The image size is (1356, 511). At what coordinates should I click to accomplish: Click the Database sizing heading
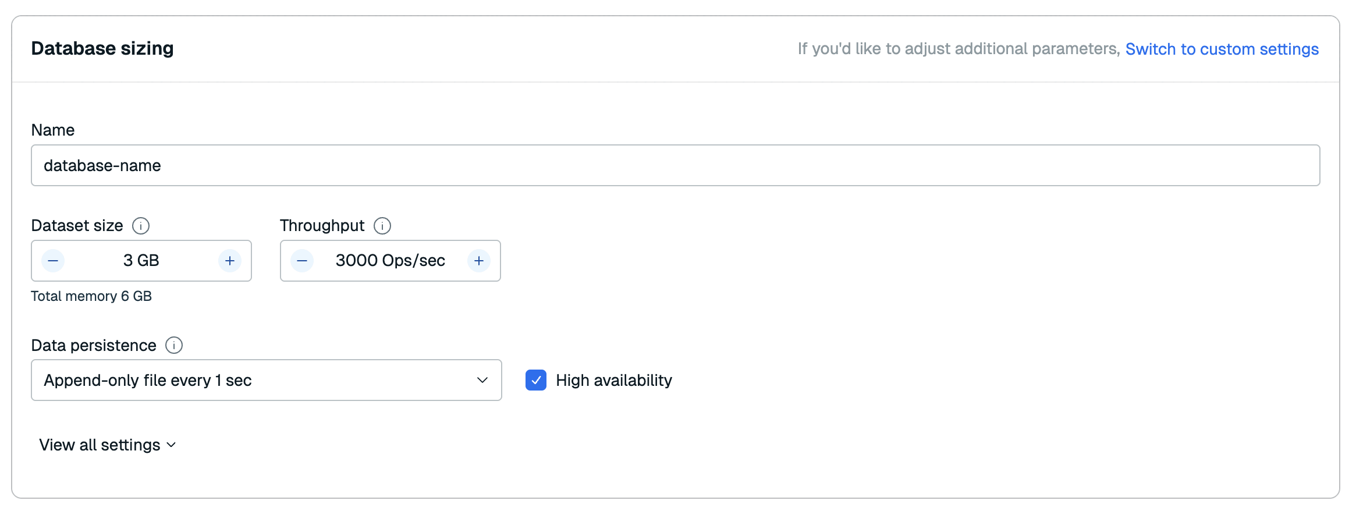point(102,48)
